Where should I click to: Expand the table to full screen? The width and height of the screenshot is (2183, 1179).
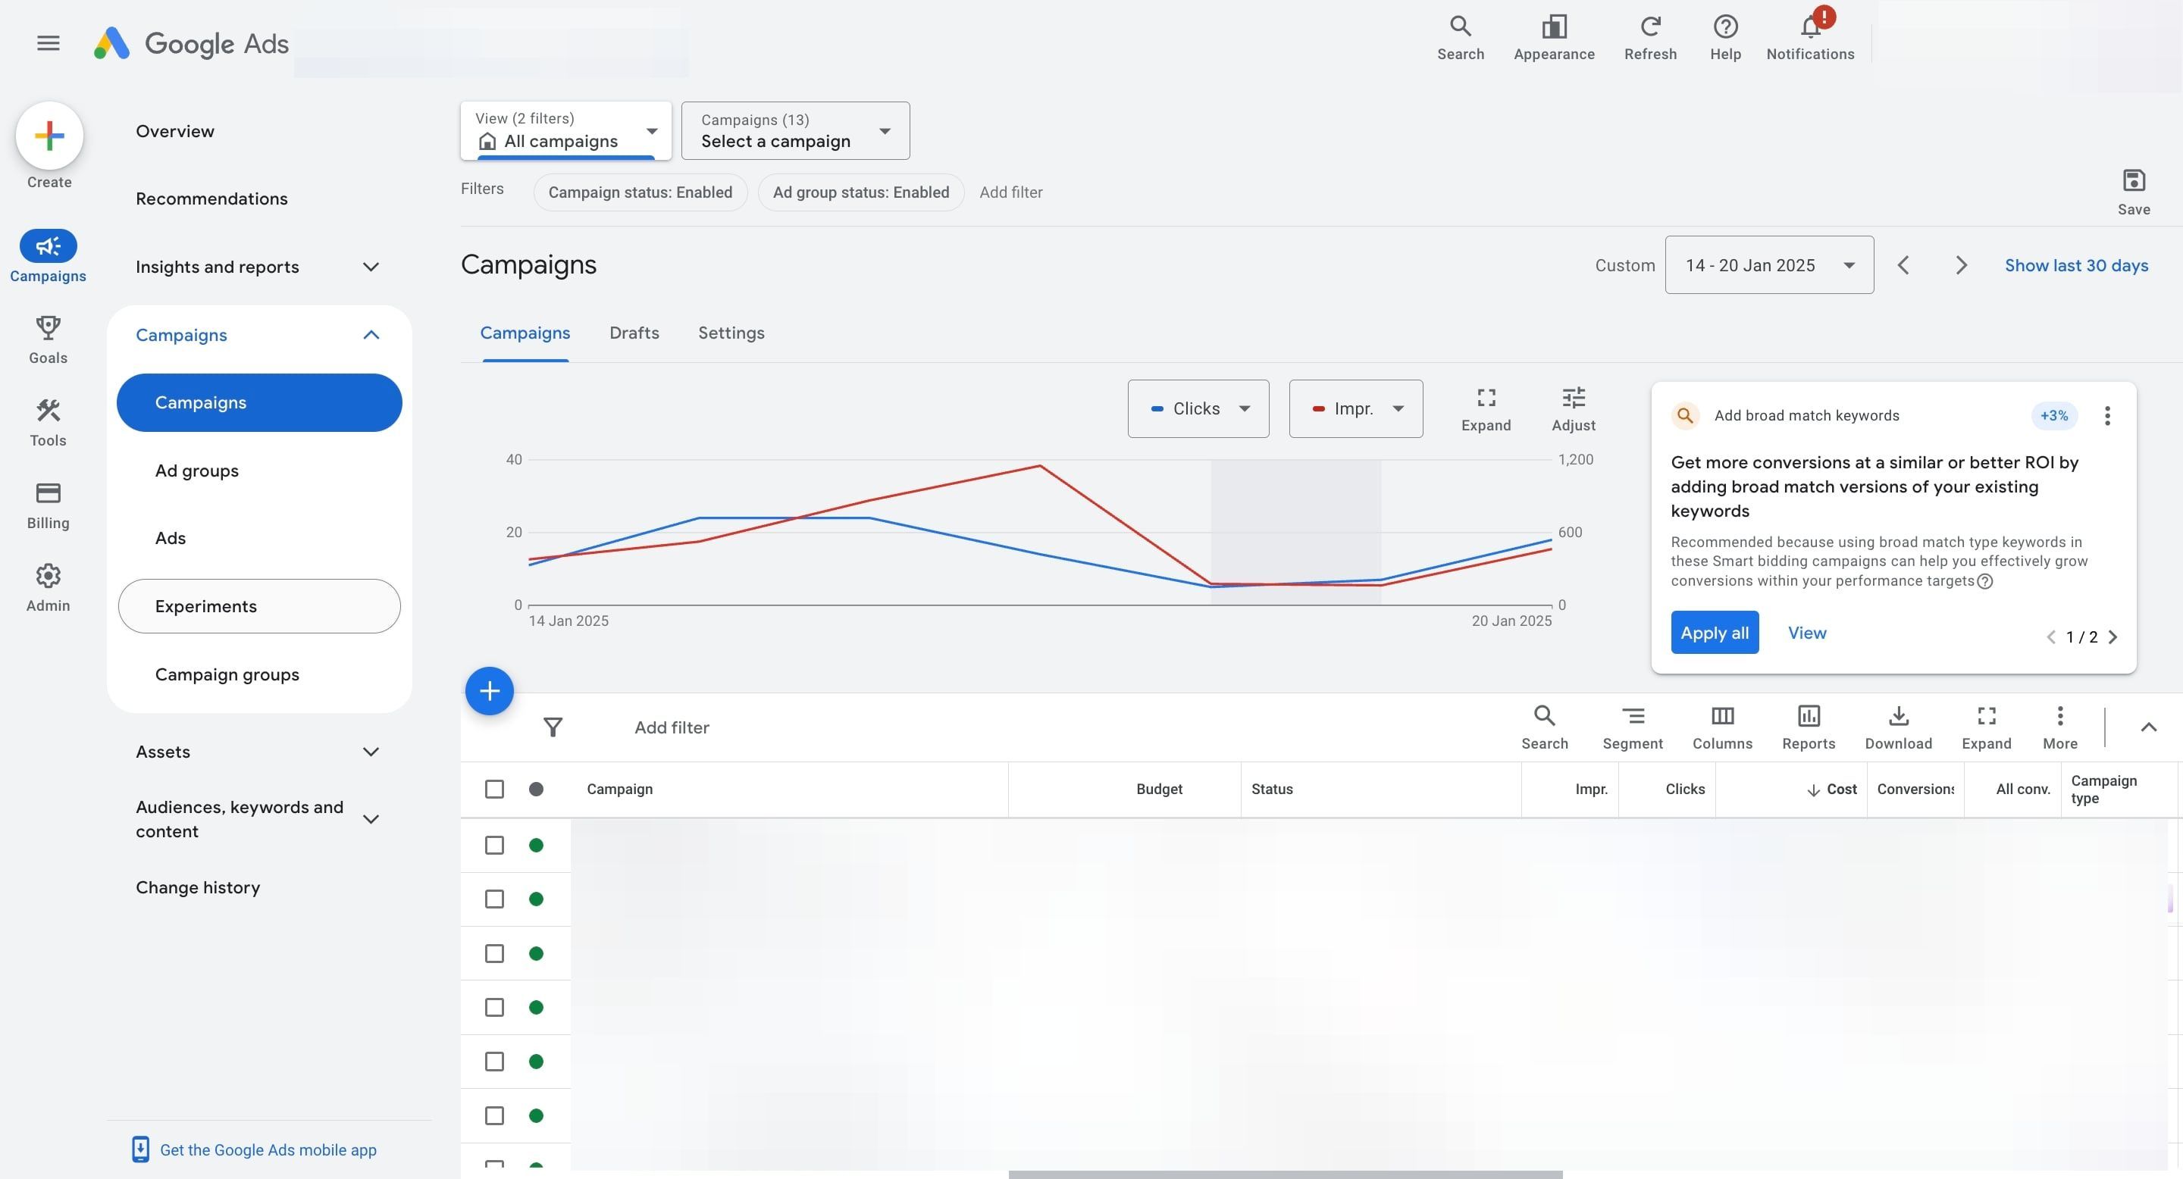(1986, 727)
